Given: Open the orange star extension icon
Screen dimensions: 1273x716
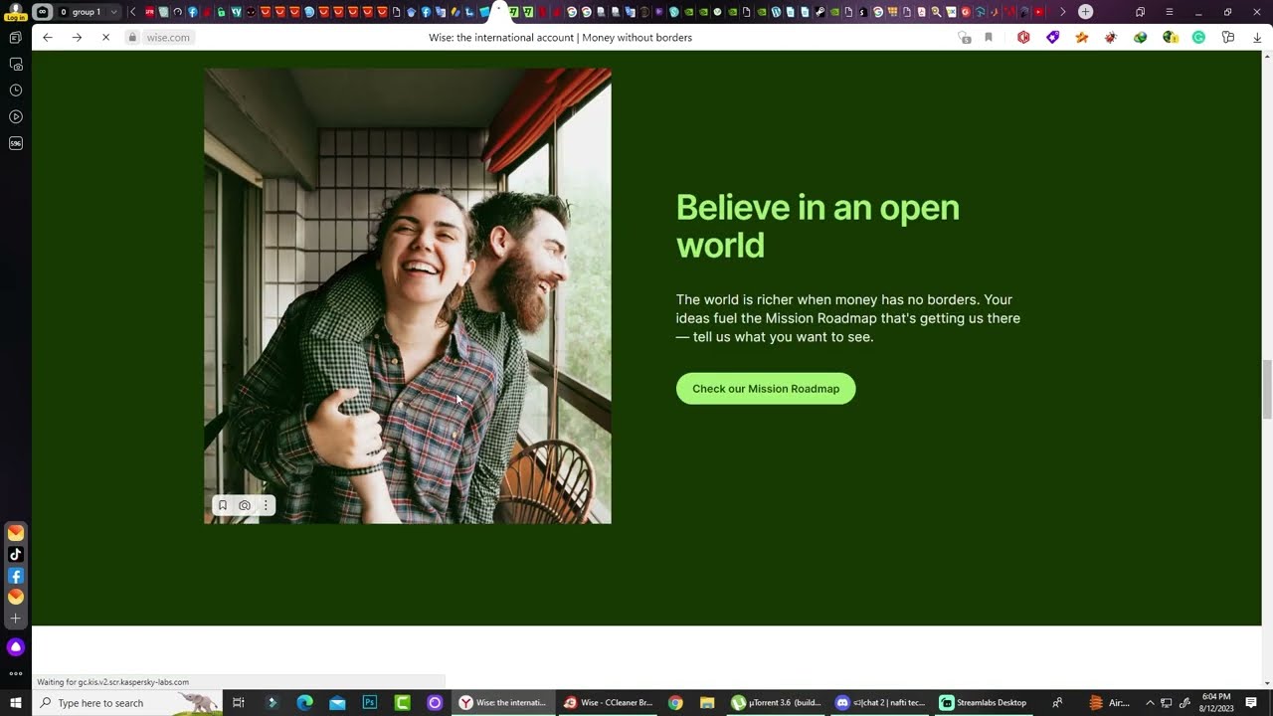Looking at the screenshot, I should point(1082,38).
